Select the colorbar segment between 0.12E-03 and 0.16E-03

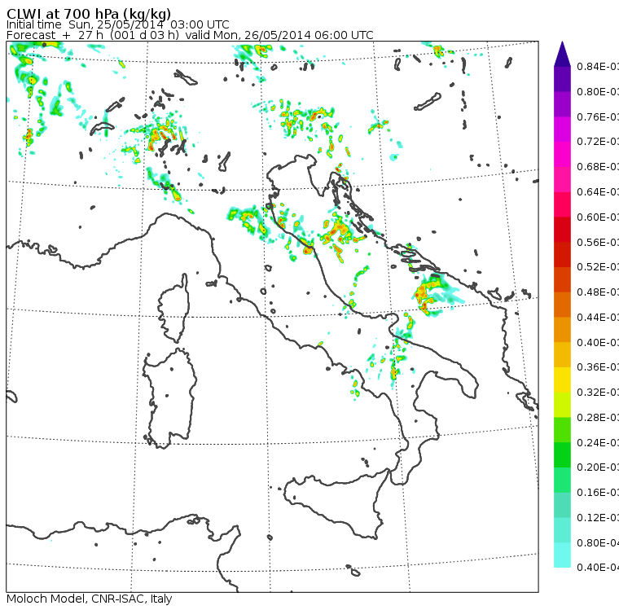click(x=562, y=505)
